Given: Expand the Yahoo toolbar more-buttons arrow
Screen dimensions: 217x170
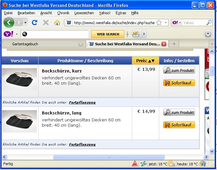Looking at the screenshot, I should point(144,34).
